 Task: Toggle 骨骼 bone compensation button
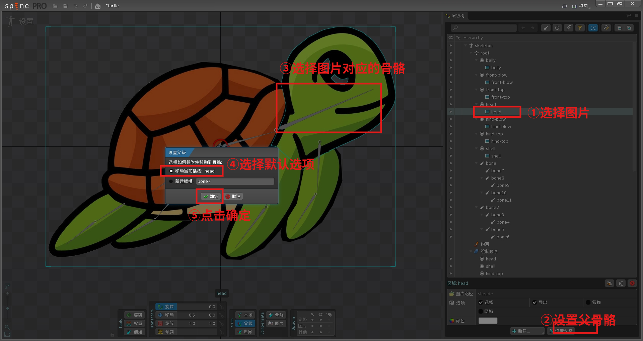coord(276,315)
